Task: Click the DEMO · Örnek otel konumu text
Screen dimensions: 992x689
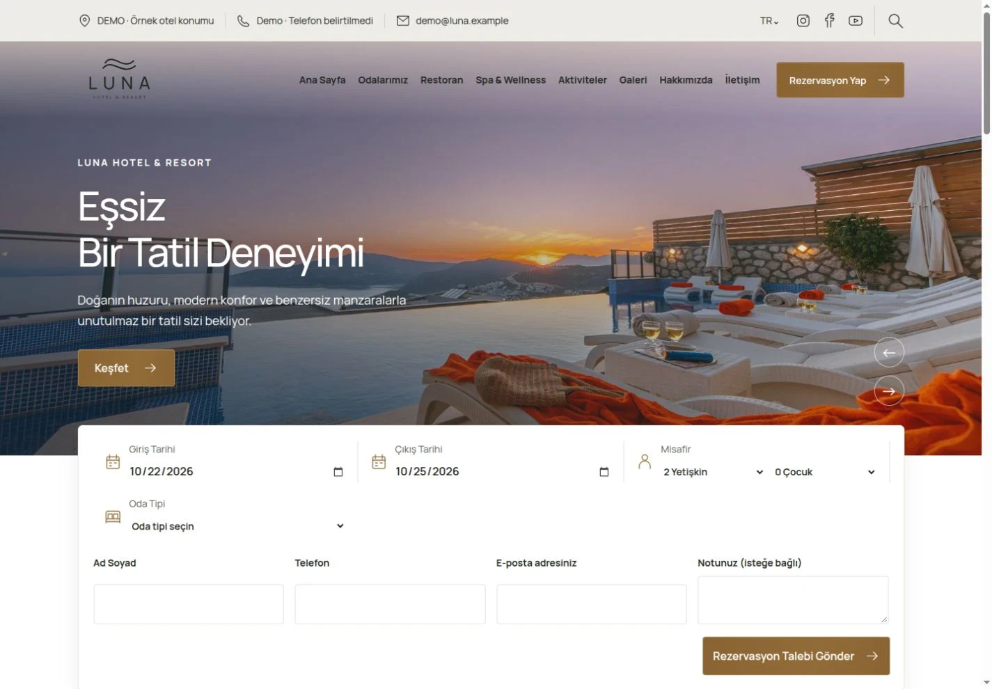Action: click(x=156, y=21)
